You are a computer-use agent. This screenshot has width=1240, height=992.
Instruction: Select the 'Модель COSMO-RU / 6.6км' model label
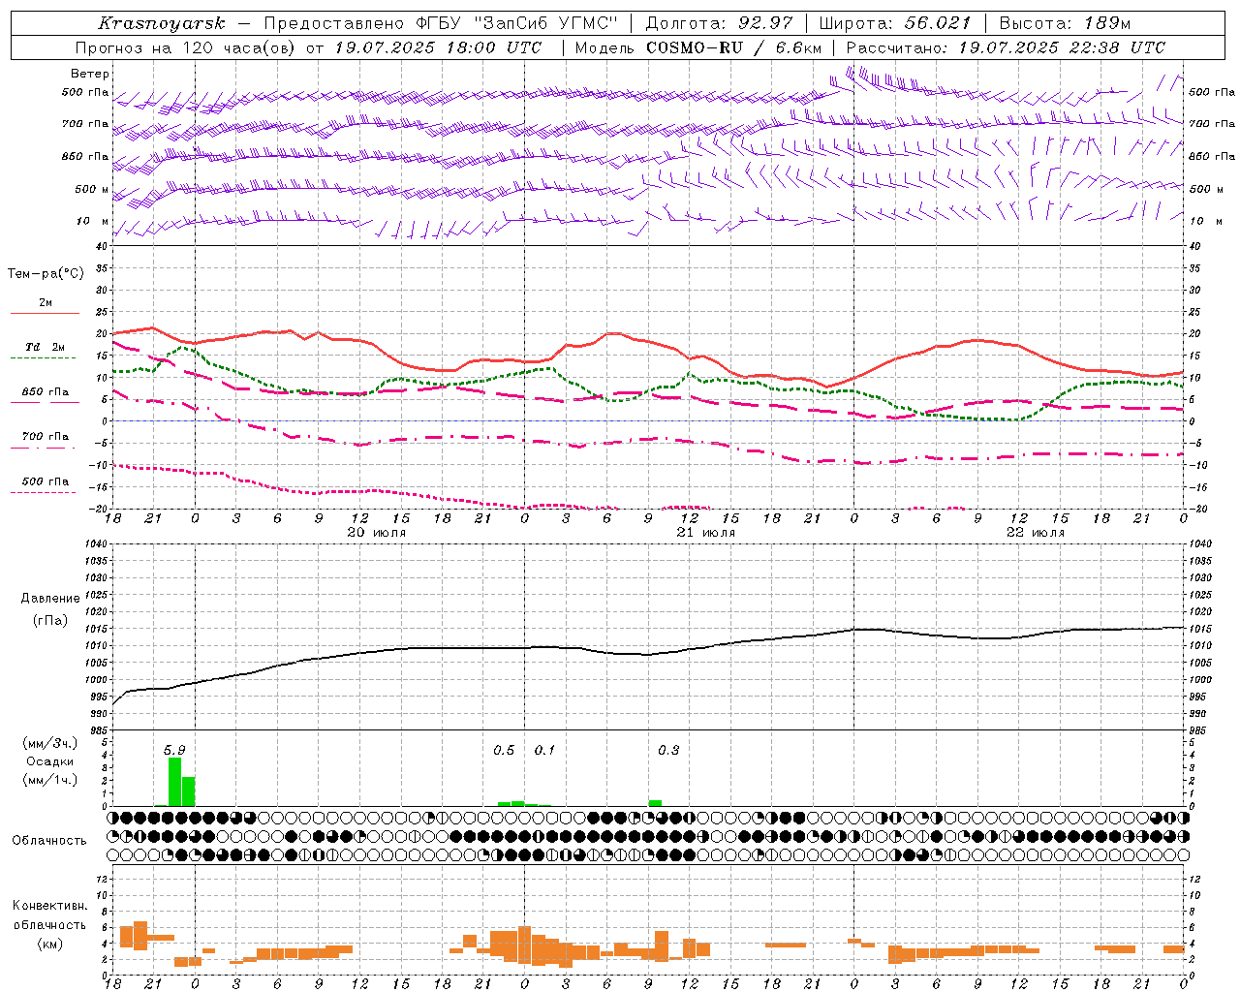coord(698,47)
